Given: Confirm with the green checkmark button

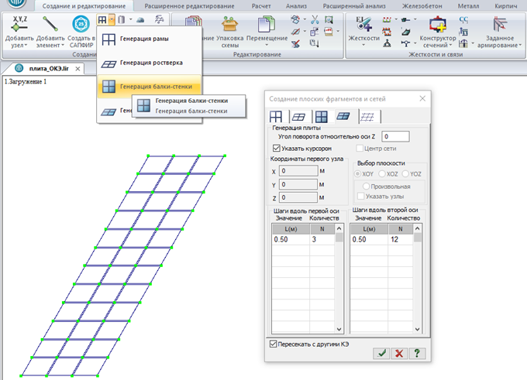Looking at the screenshot, I should click(381, 353).
